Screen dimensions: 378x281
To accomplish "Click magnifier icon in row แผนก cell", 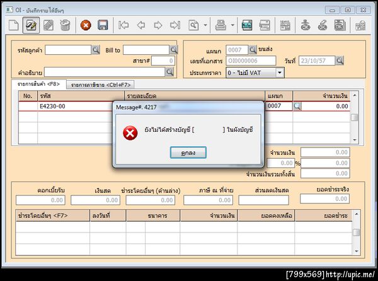I will click(297, 106).
